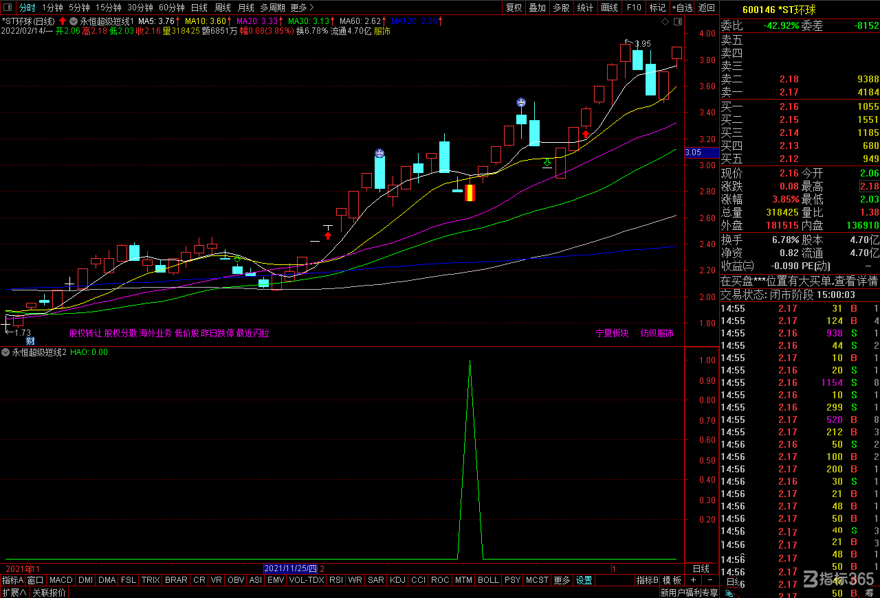Click the 窗口 window tab

[36, 580]
